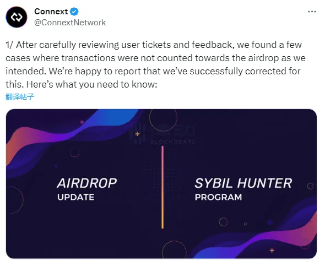Click the tiny circle near the bottom-right wave

[x=246, y=224]
